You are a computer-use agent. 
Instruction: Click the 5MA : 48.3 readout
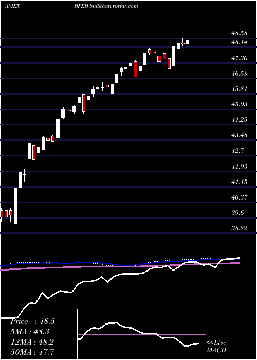pyautogui.click(x=31, y=332)
